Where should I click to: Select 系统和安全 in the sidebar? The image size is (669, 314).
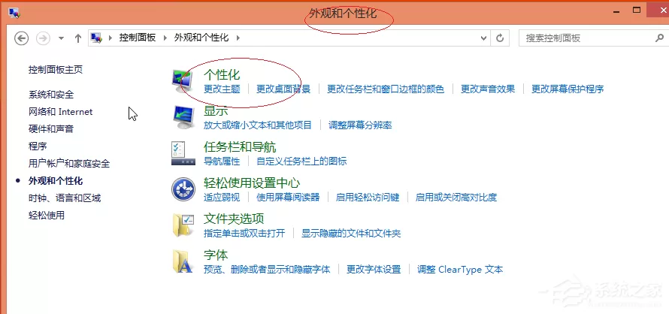[x=51, y=95]
